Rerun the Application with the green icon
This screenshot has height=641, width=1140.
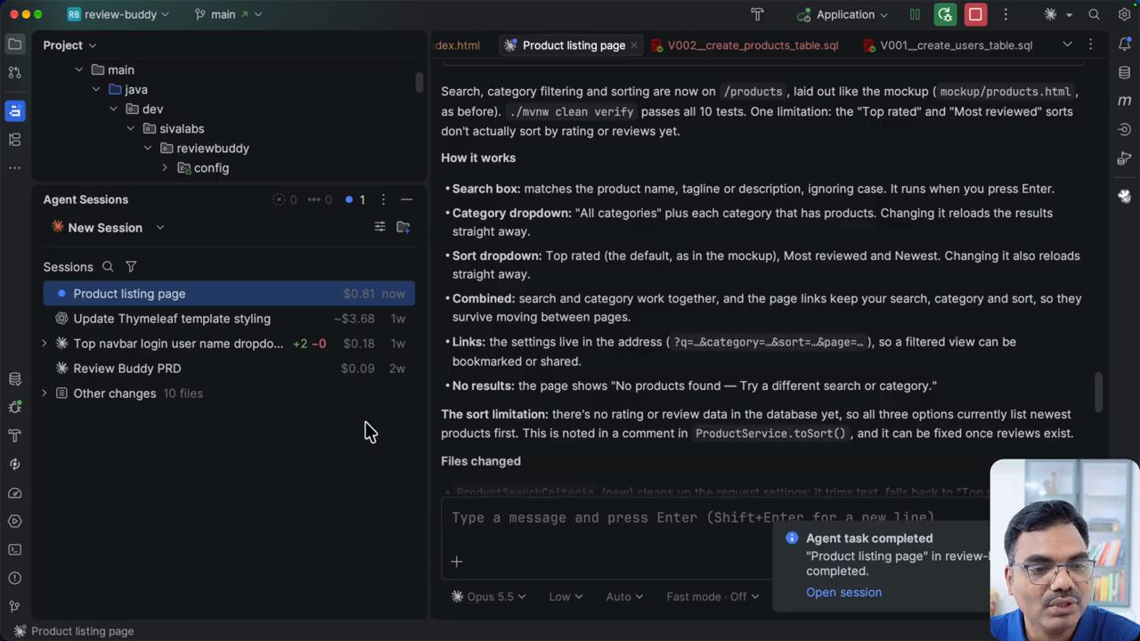945,14
